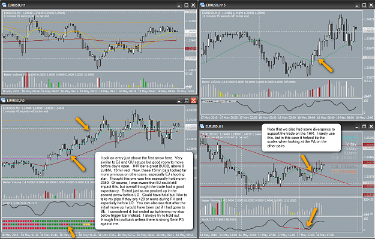Screen dimensions: 375x239
Task: Select the EURUSD,M1 window title
Action: tap(17, 5)
